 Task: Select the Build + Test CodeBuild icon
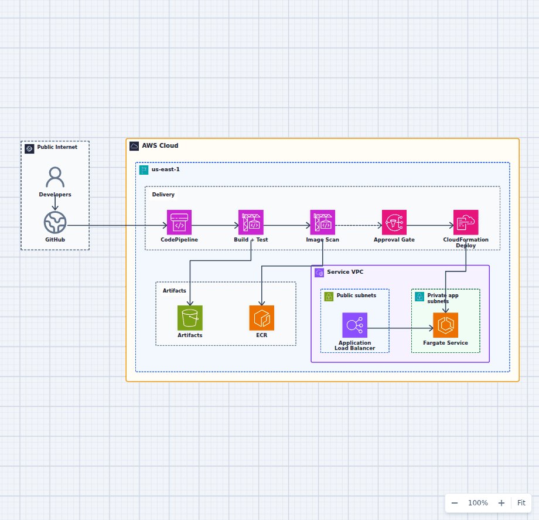(251, 223)
